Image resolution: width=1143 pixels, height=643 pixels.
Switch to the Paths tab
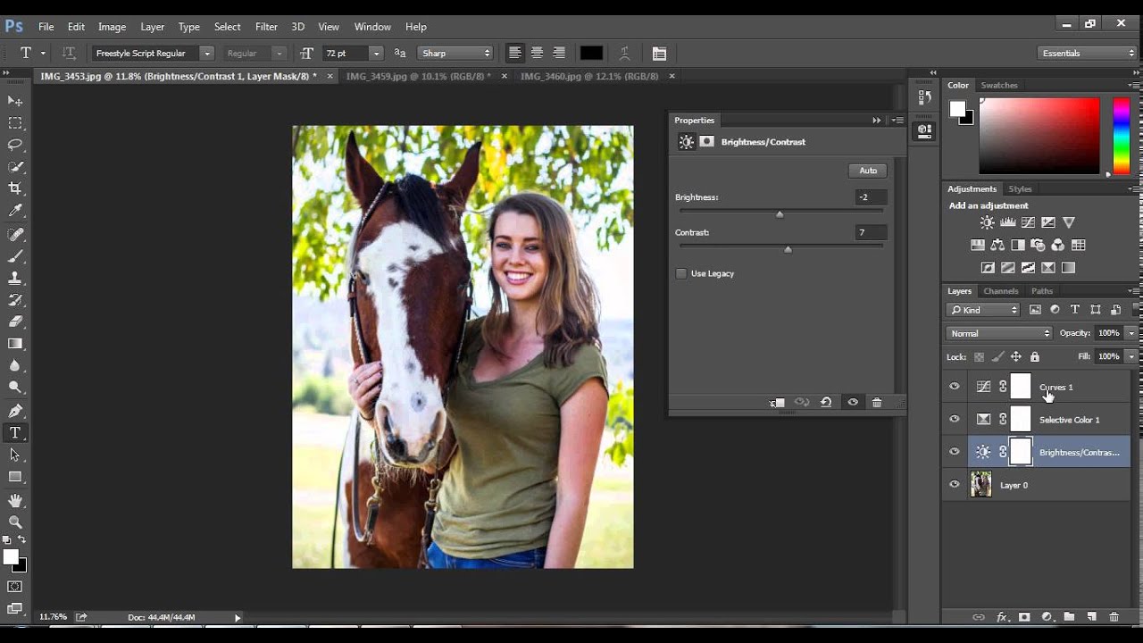[1042, 291]
